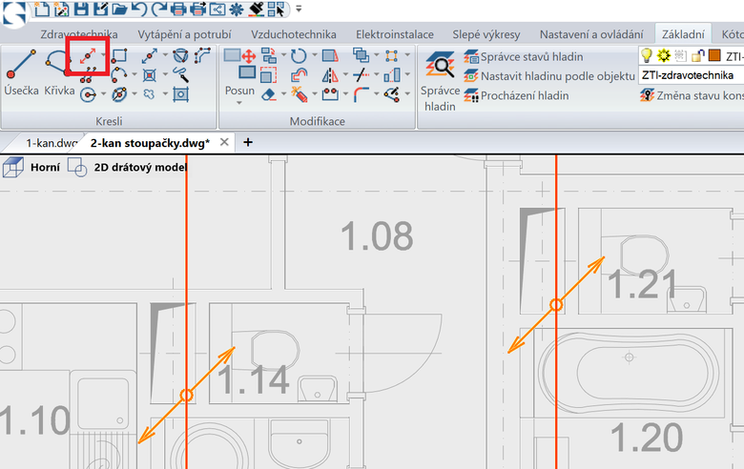Click the red highlighted construction line tool

pos(88,56)
